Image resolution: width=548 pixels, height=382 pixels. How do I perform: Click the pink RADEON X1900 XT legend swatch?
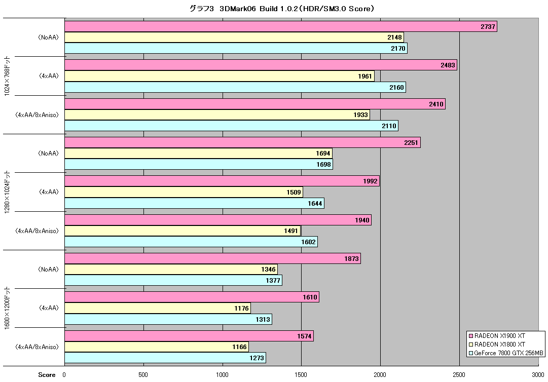(471, 336)
